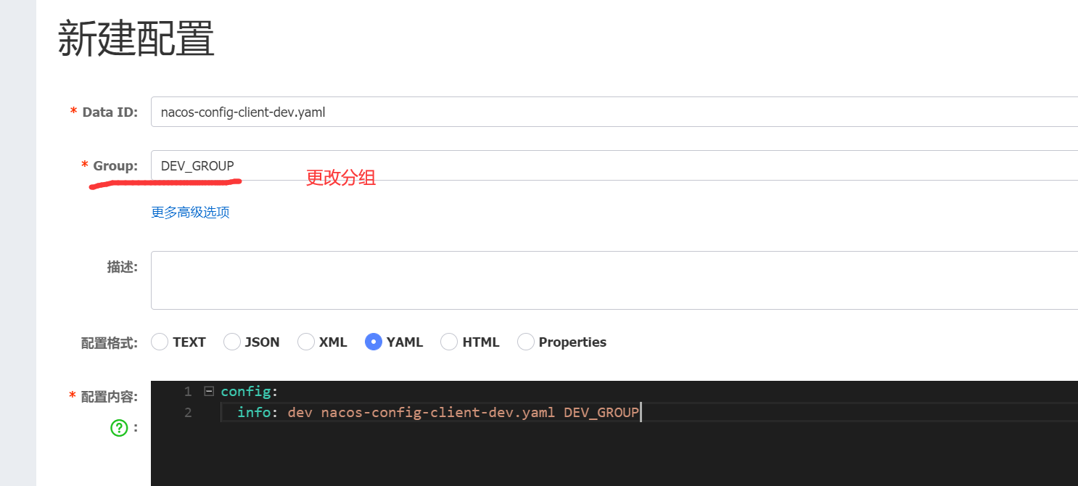Click the Data ID label

[x=110, y=112]
